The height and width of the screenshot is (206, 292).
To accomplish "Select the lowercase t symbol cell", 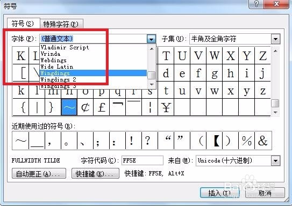I will (x=166, y=90).
